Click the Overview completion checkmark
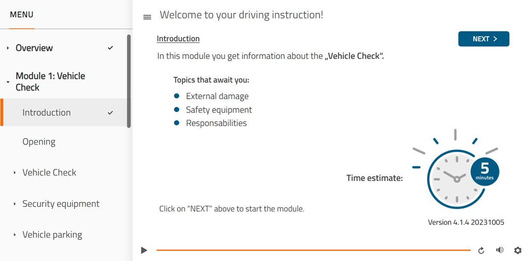 (x=110, y=48)
